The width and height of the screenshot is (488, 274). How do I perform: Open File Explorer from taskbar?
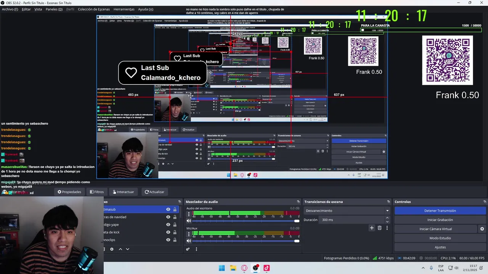(x=233, y=268)
